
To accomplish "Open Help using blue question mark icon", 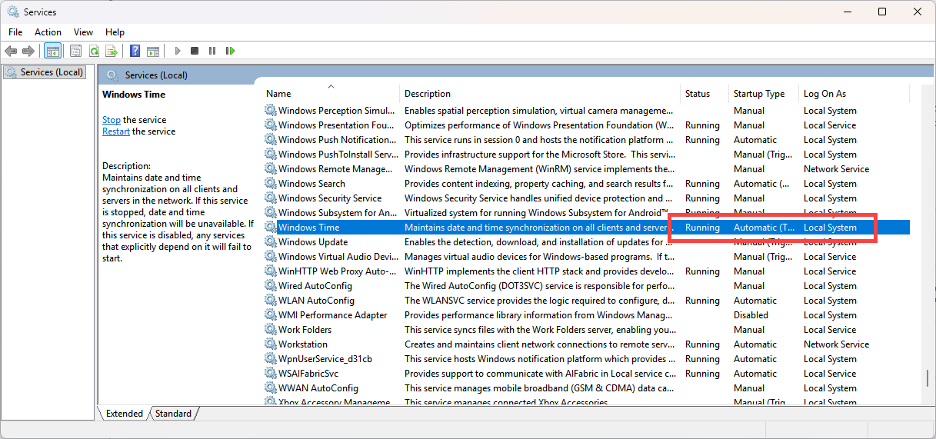I will (135, 51).
